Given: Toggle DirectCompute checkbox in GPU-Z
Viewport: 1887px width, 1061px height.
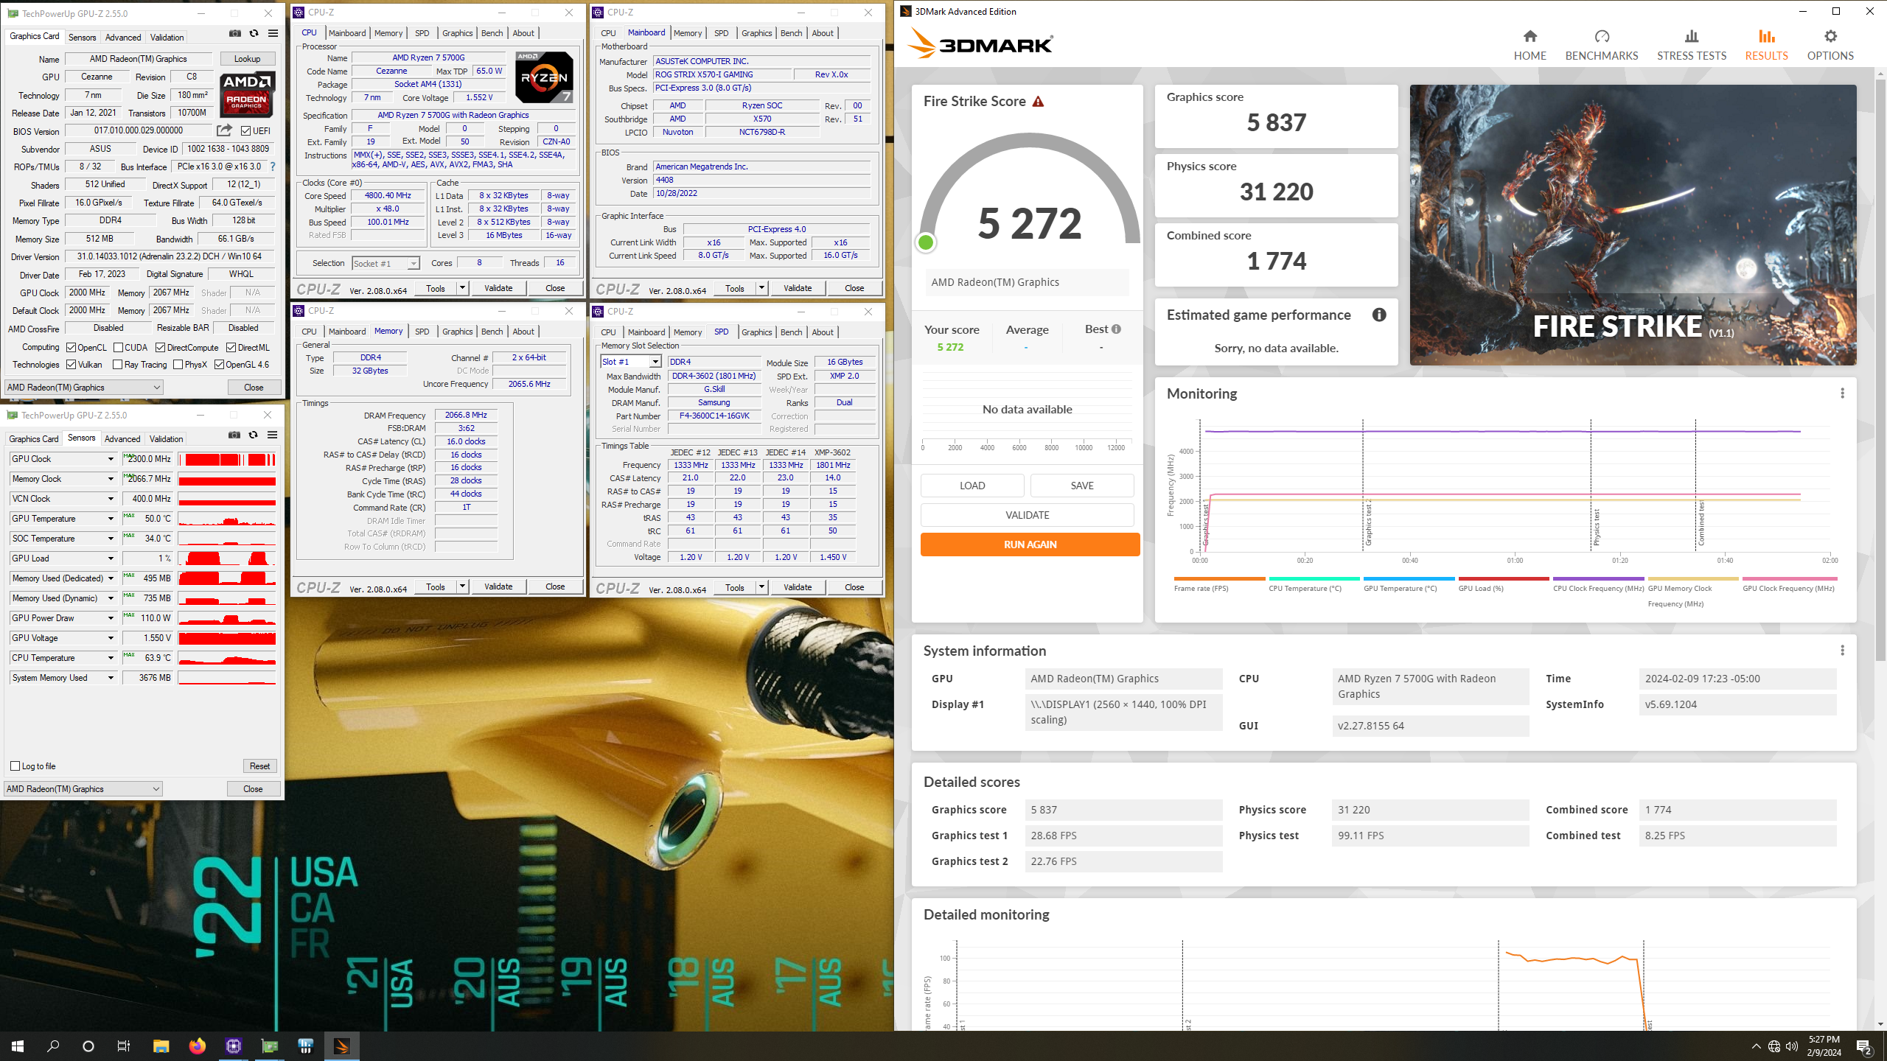Looking at the screenshot, I should coord(160,348).
